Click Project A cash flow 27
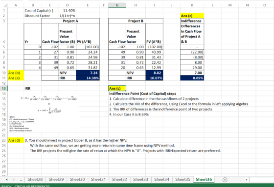 (50, 52)
